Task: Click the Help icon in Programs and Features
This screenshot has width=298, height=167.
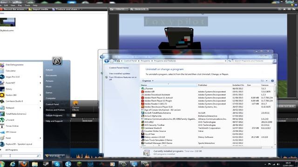Action: [x=272, y=81]
